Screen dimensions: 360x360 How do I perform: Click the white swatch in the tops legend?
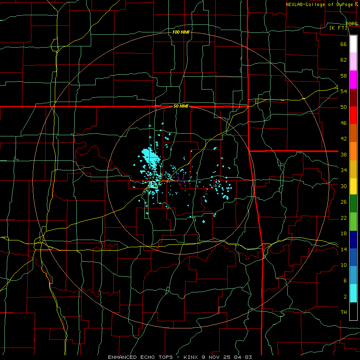point(353,44)
